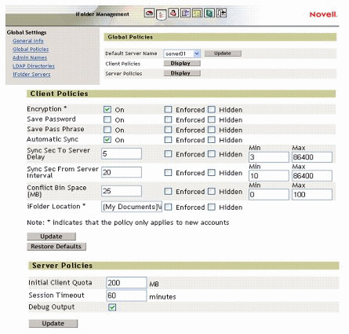Click Max field for Conflict Bin Space

(x=312, y=195)
